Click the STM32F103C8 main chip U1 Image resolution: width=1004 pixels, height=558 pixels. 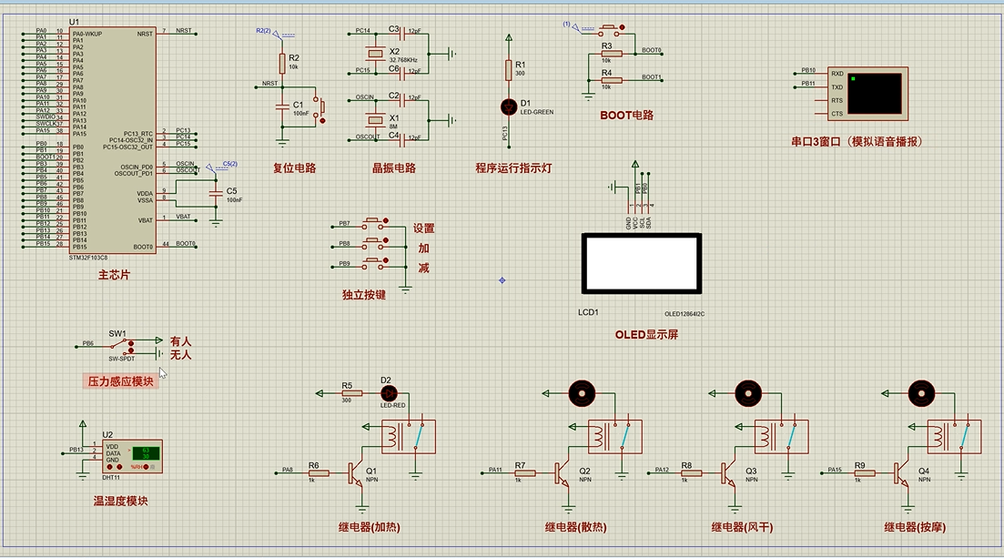[112, 140]
